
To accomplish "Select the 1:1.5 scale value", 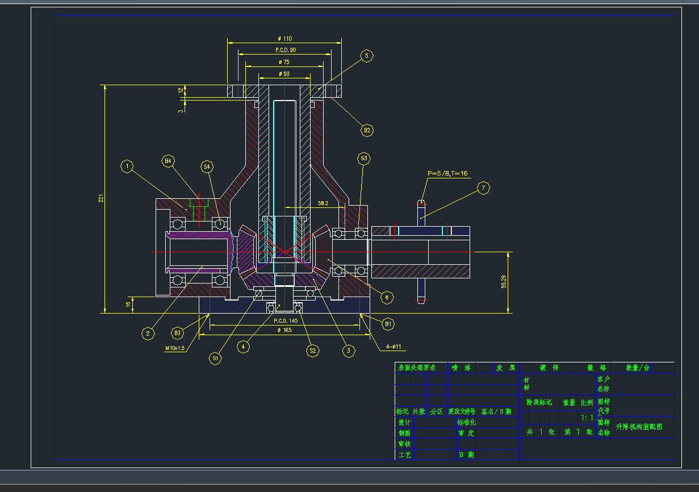I will [588, 418].
